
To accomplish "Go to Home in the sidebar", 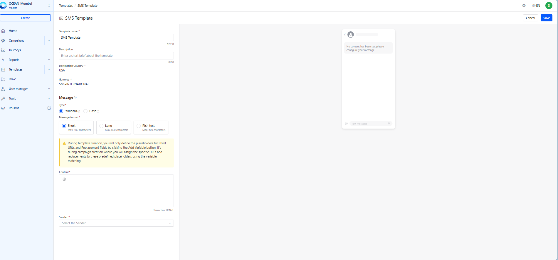I will coord(13,31).
